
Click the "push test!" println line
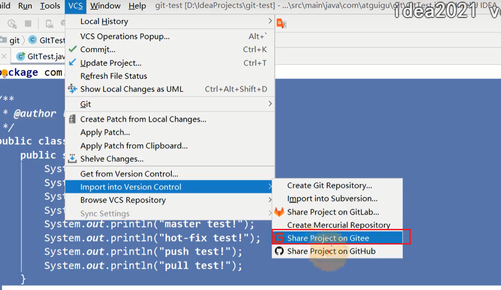[x=143, y=252]
